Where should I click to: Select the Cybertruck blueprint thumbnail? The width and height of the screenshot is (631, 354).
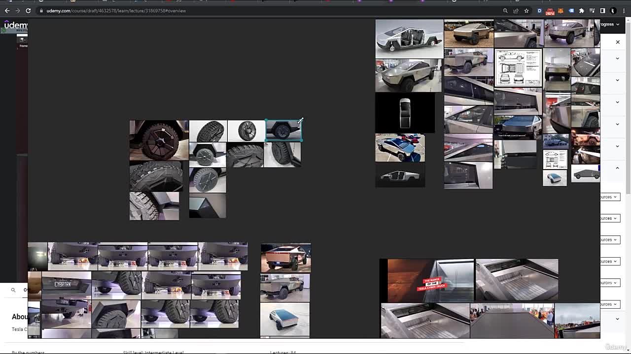pyautogui.click(x=518, y=67)
